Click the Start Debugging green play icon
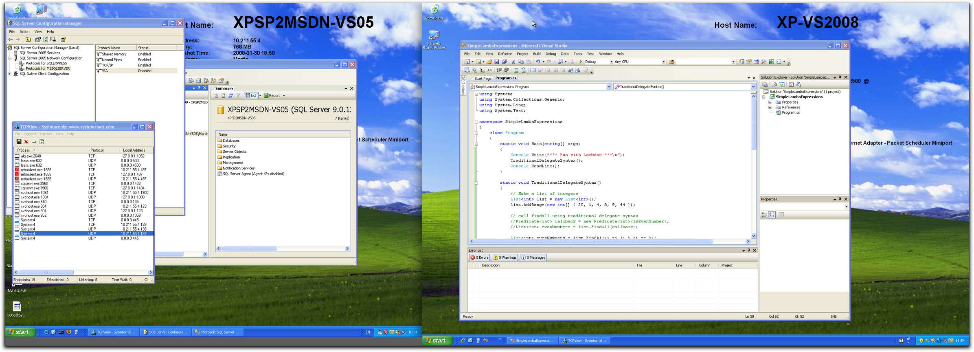974x352 pixels. [x=581, y=62]
